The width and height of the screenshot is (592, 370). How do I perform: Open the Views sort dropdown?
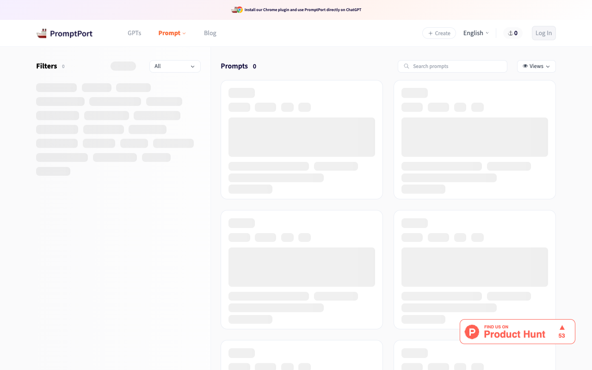[x=536, y=66]
